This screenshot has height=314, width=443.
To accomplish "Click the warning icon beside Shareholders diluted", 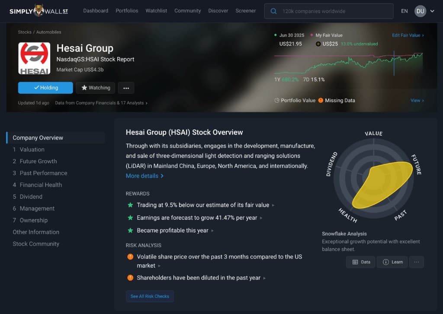I will 130,278.
